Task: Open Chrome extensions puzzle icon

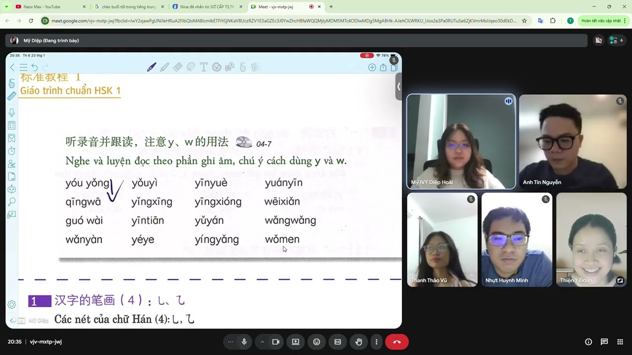Action: pyautogui.click(x=553, y=21)
